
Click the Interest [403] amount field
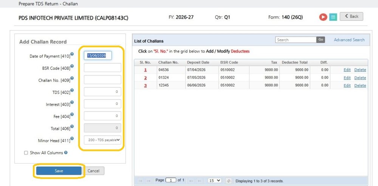pyautogui.click(x=102, y=104)
